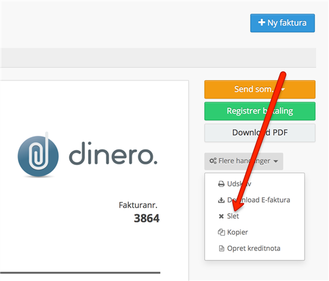Click the copy icon beside Kopier

pyautogui.click(x=221, y=232)
